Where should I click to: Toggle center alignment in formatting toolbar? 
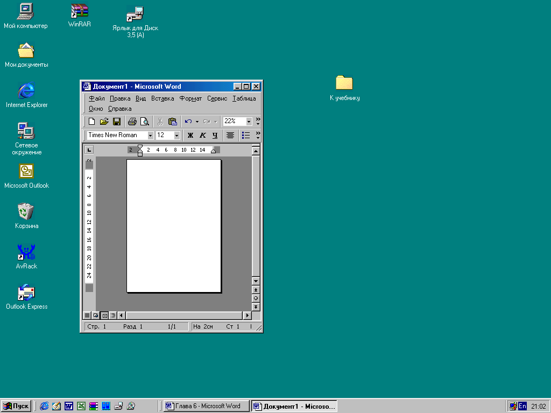click(x=230, y=135)
